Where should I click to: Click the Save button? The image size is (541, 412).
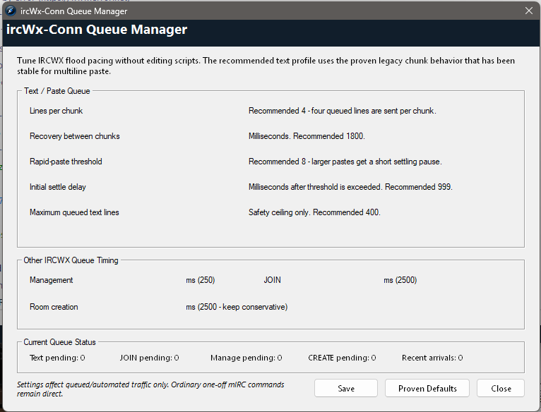(345, 388)
